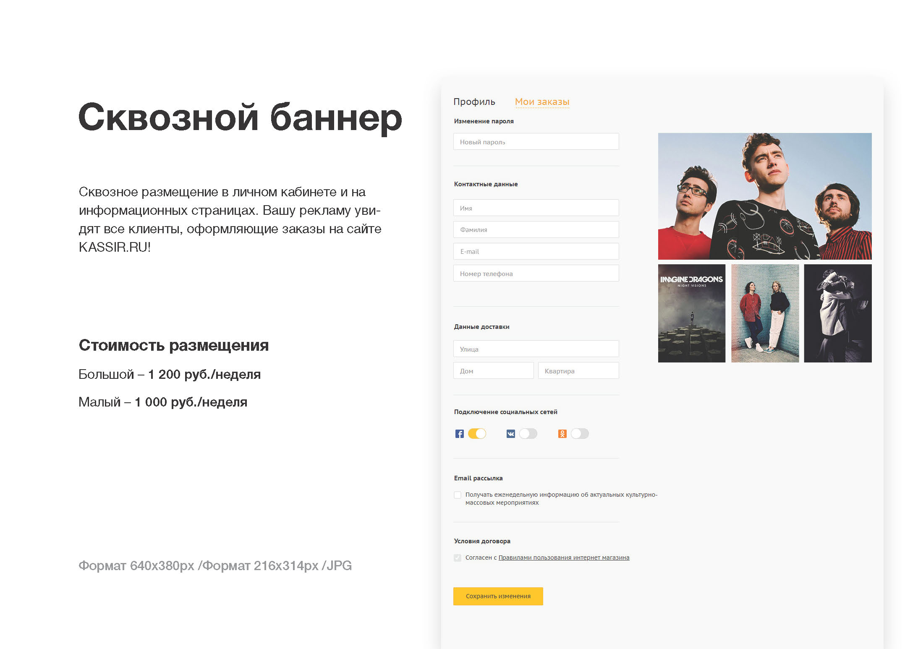Click the VK social network icon
This screenshot has width=918, height=649.
tap(510, 434)
